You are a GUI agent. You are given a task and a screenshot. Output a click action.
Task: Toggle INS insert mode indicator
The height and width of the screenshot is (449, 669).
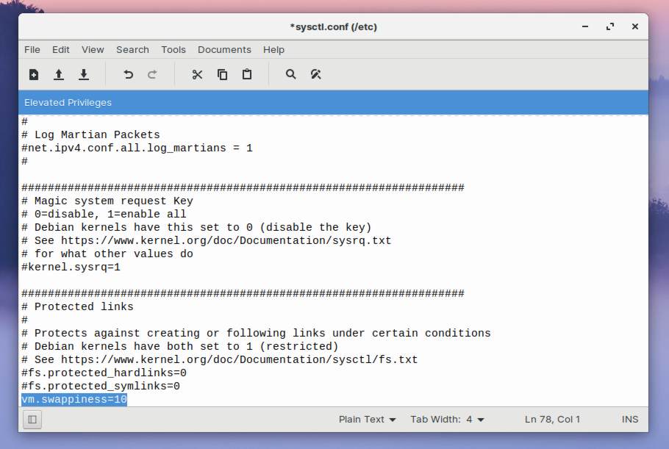tap(630, 420)
